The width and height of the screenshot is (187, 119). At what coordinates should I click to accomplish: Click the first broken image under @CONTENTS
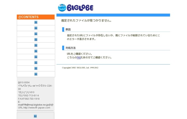pyautogui.click(x=36, y=22)
